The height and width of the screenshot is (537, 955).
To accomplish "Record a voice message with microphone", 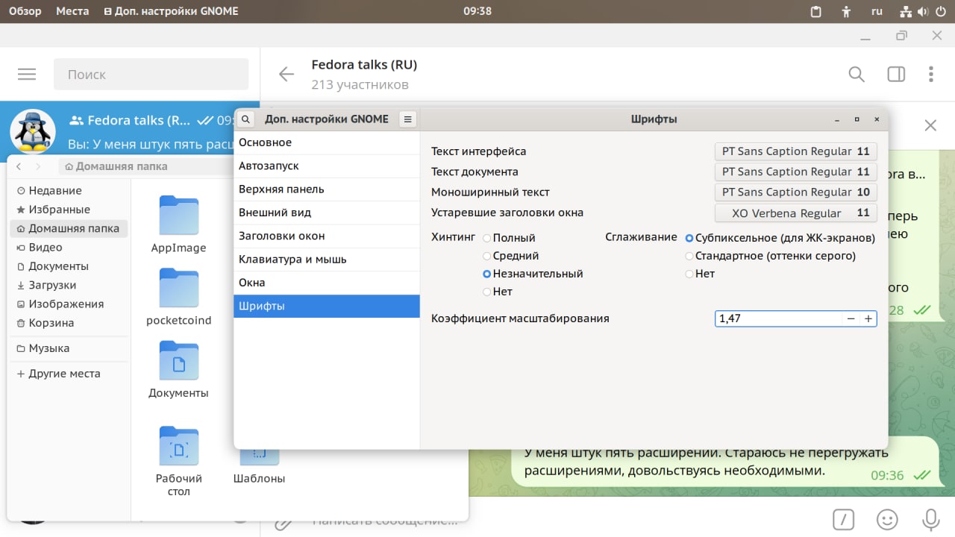I will 930,518.
